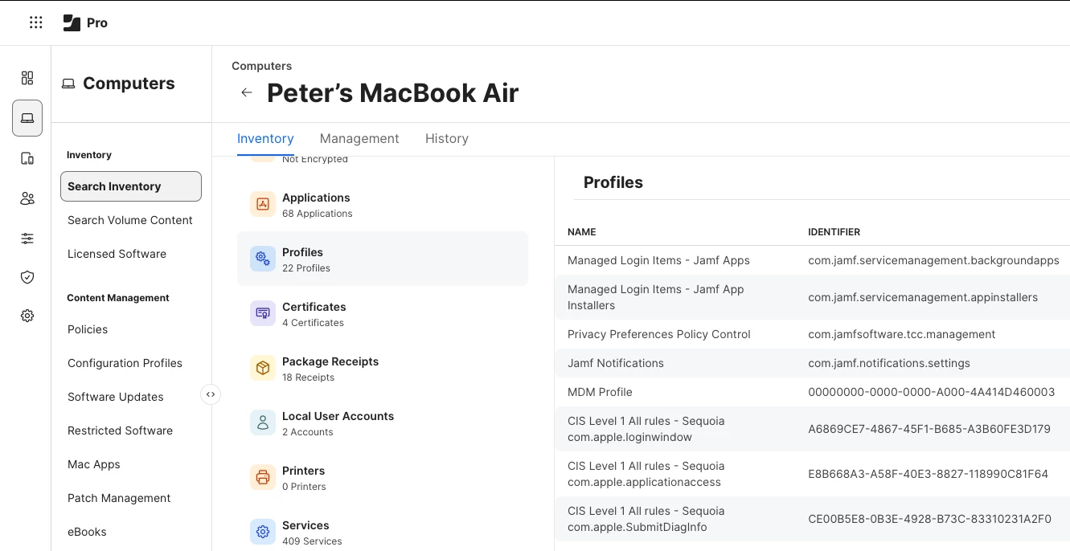Screen dimensions: 1070x551
Task: Select the Computers laptop sidebar icon
Action: 27,118
